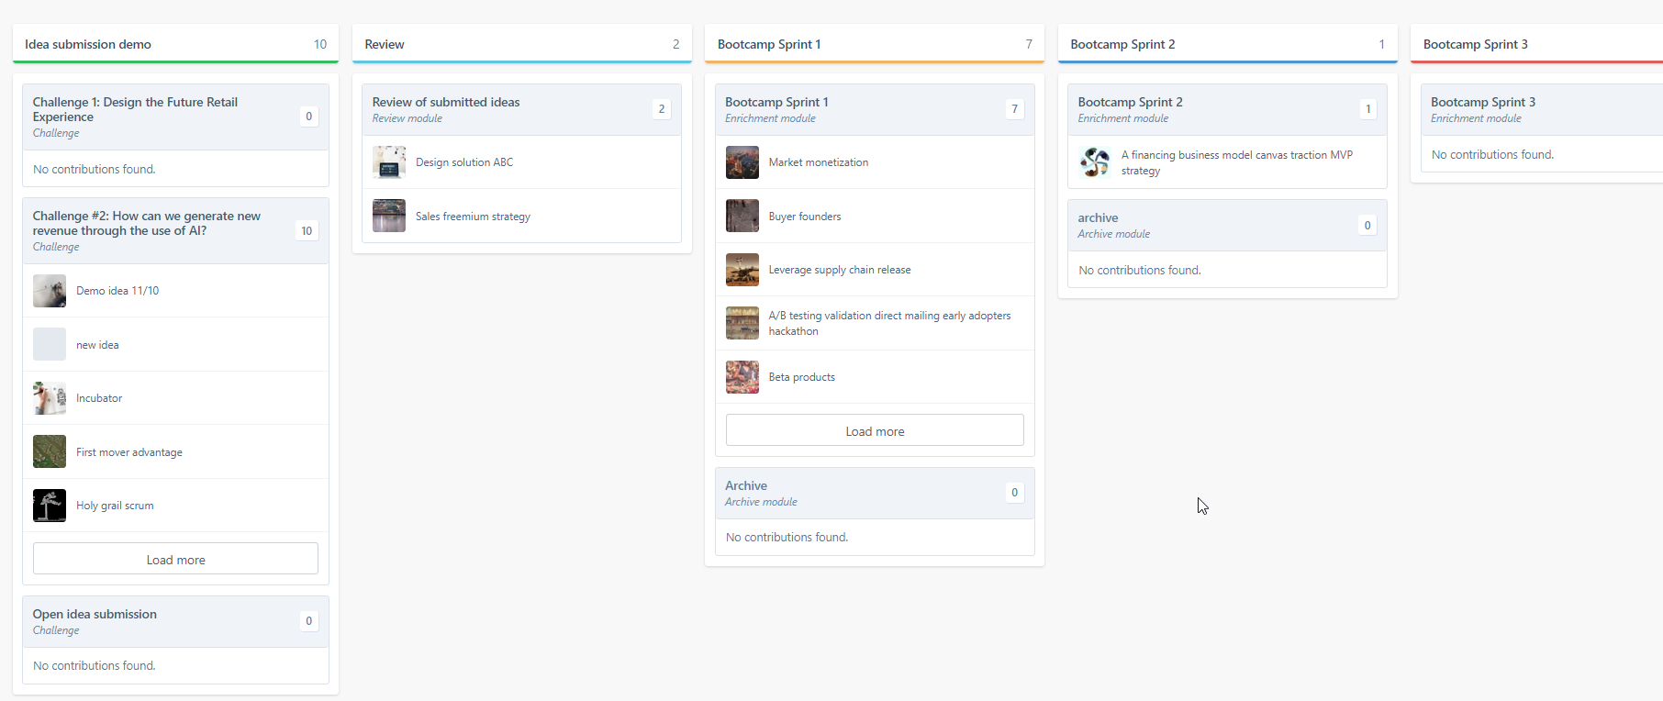
Task: Click the Incubator idea thumbnail
Action: point(50,398)
